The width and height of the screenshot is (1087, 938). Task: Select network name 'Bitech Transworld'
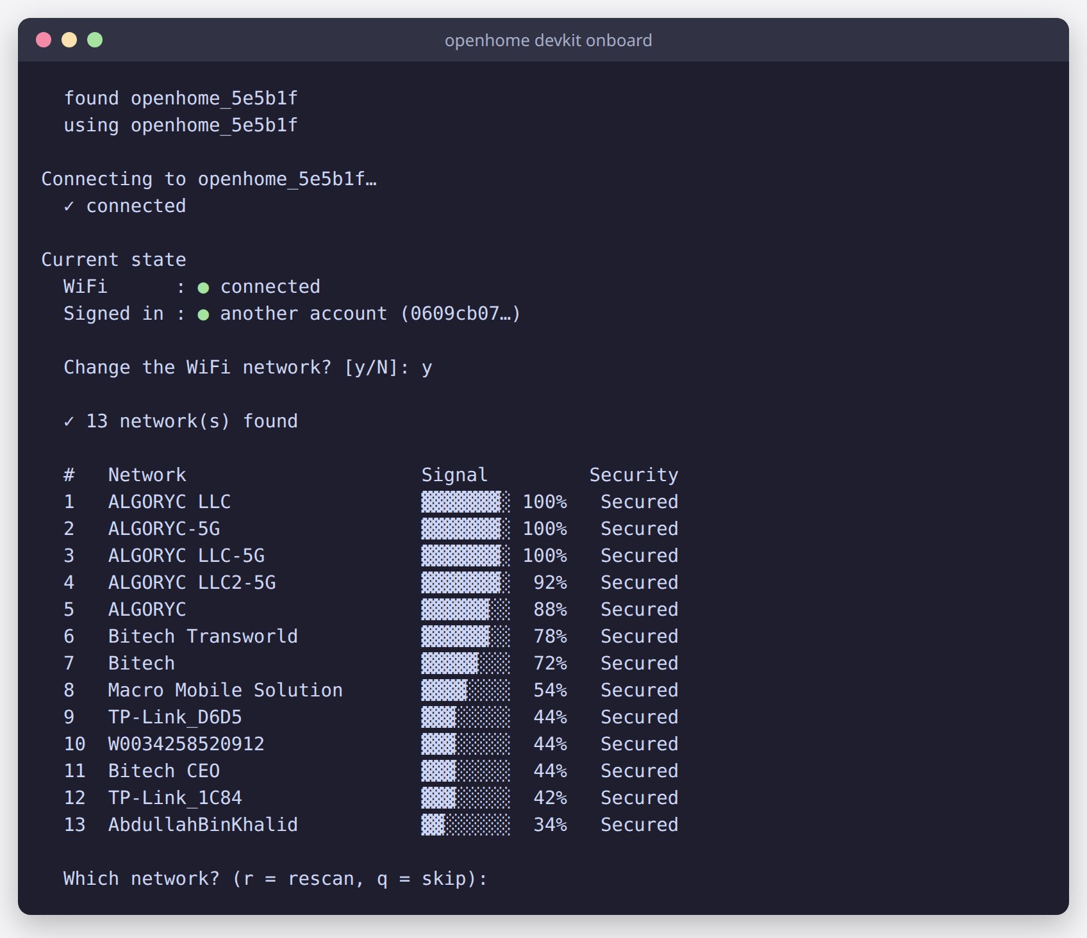click(203, 636)
